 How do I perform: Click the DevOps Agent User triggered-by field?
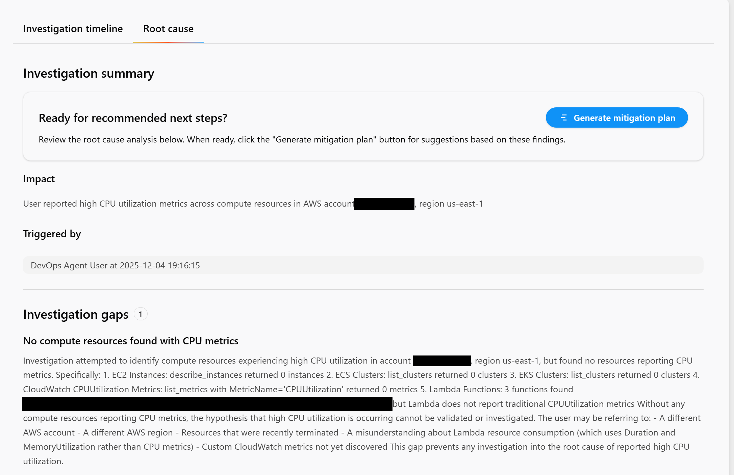(363, 265)
